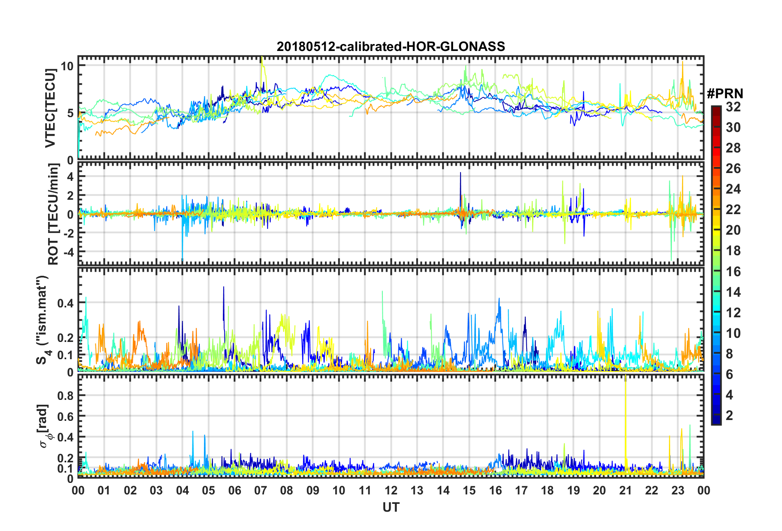Click S4 y-axis tick label 0.4
782x531 pixels.
65,303
